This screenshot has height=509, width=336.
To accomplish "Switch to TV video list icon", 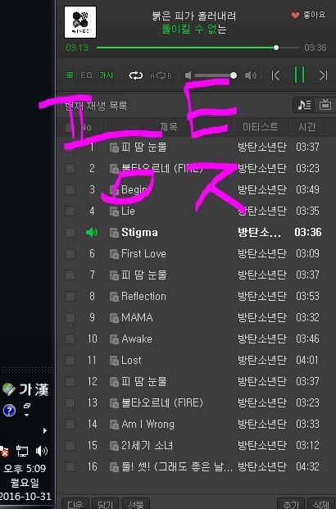I will click(325, 105).
